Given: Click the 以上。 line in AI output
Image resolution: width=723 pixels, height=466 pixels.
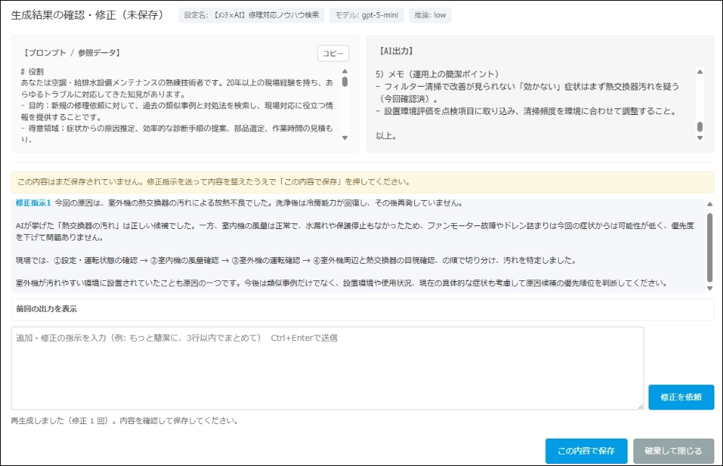Looking at the screenshot, I should point(386,136).
